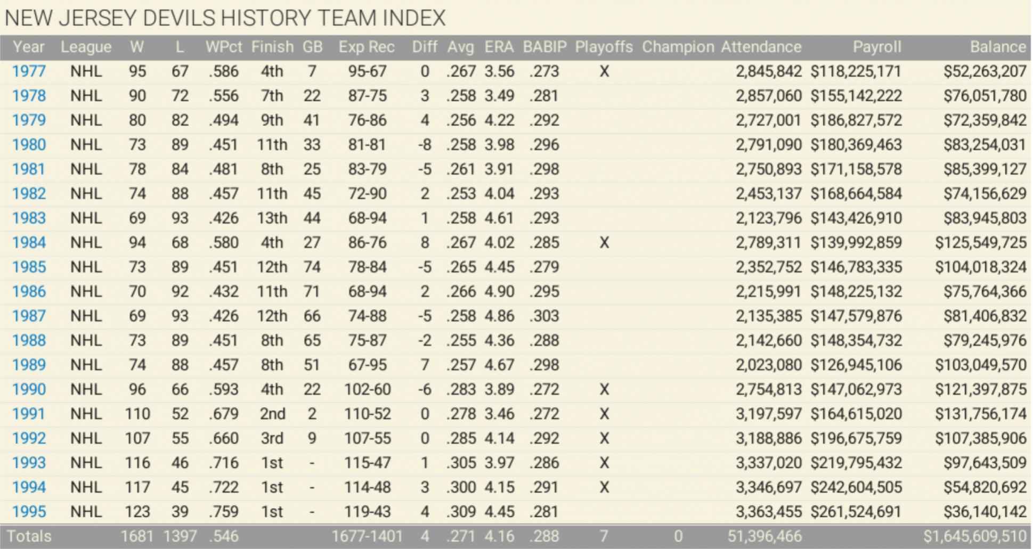This screenshot has width=1033, height=549.
Task: Open the 1983 season link
Action: [x=29, y=218]
